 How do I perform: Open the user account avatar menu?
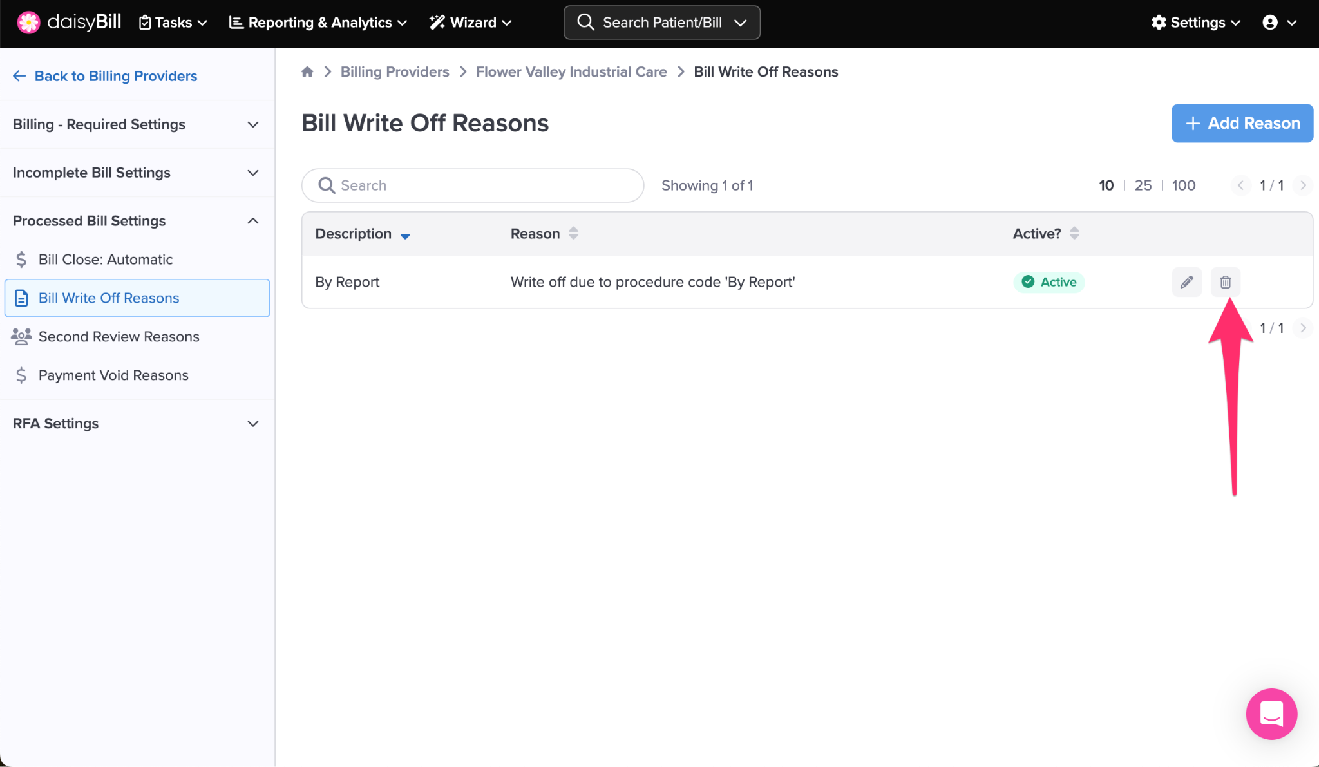click(1278, 23)
